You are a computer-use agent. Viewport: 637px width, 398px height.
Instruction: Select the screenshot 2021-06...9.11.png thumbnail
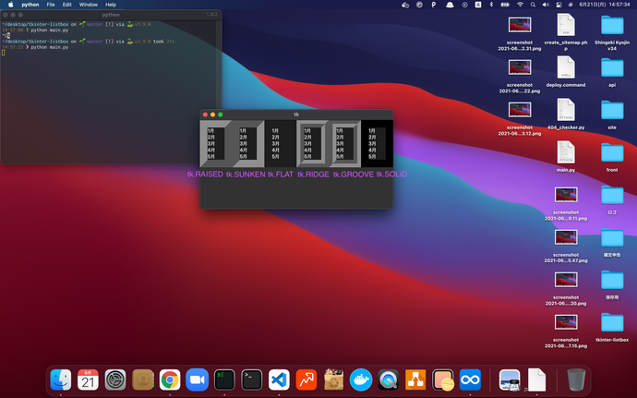566,195
